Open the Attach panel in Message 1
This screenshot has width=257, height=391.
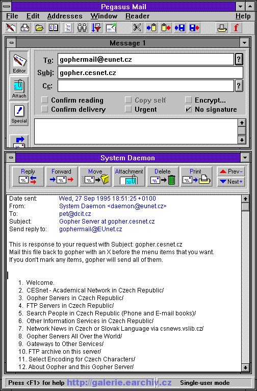[19, 88]
